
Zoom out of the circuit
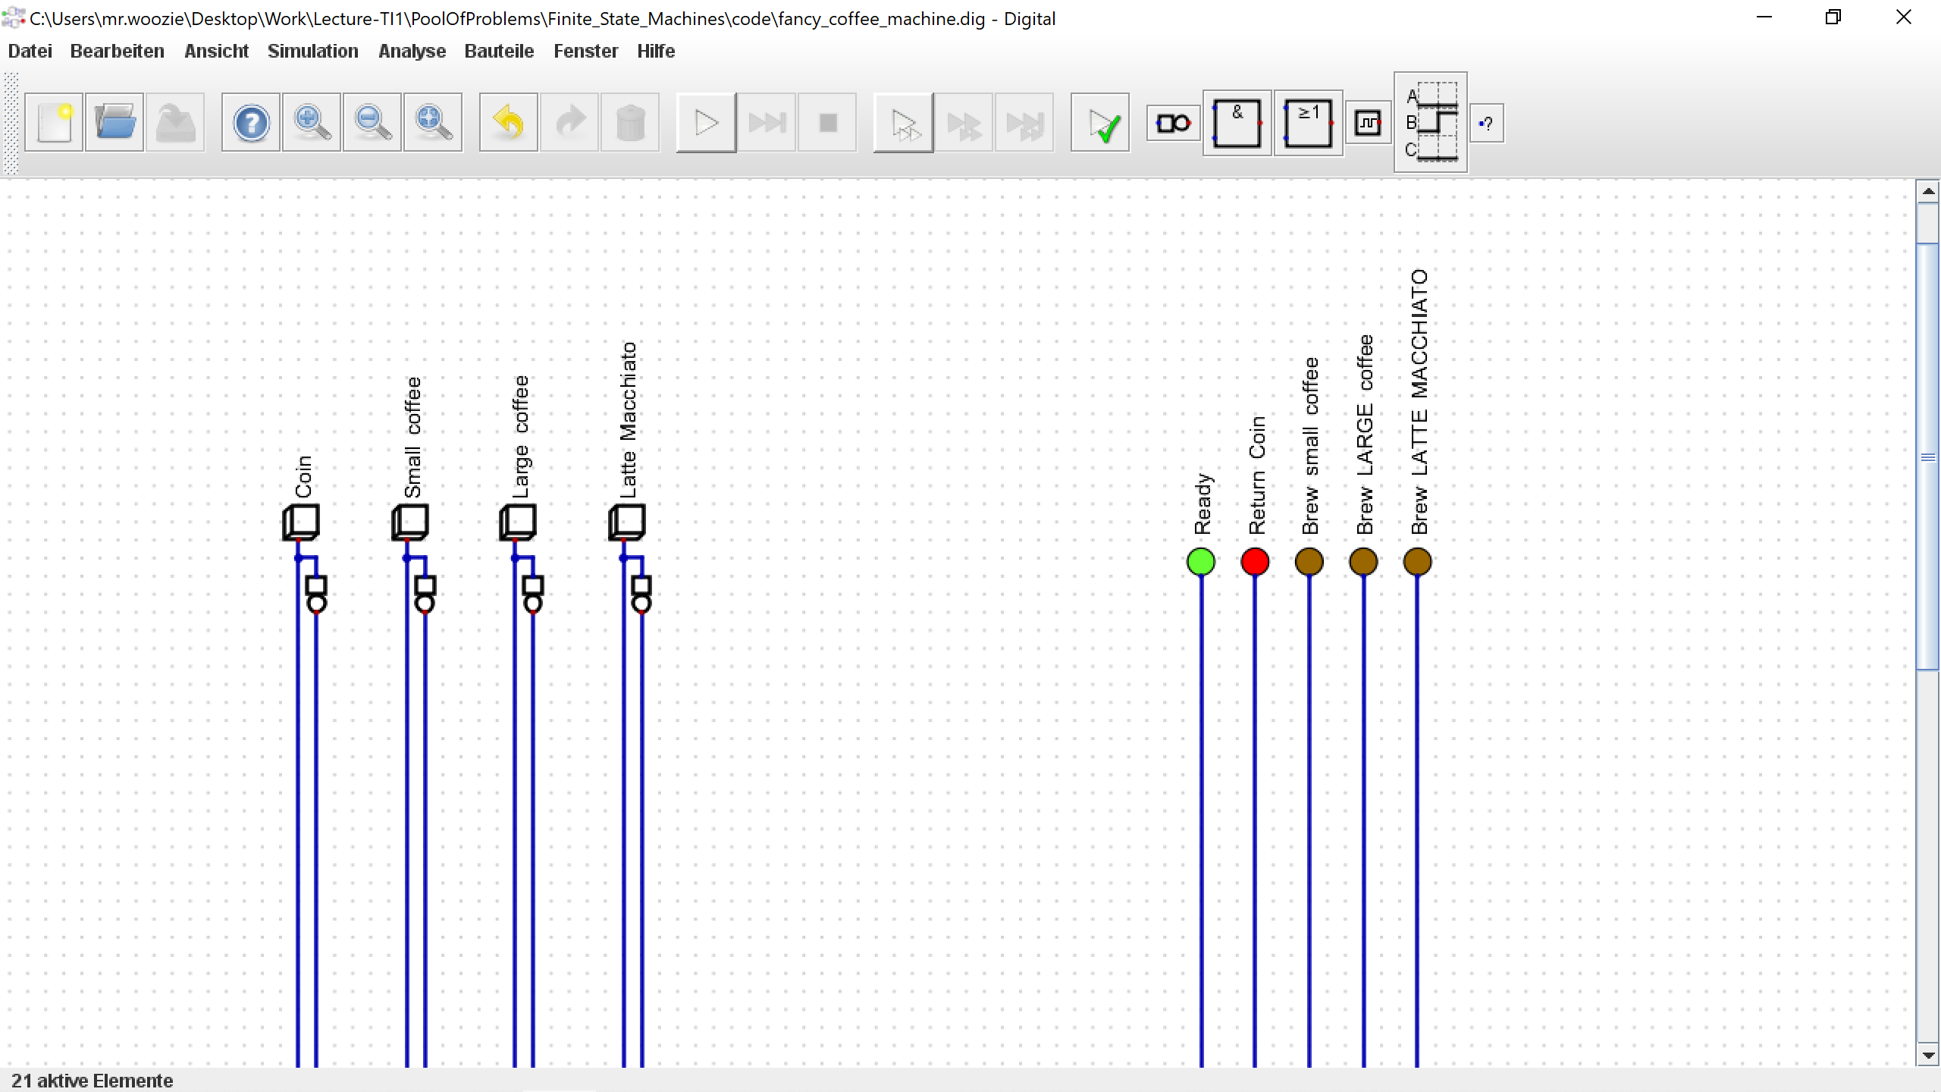click(372, 123)
